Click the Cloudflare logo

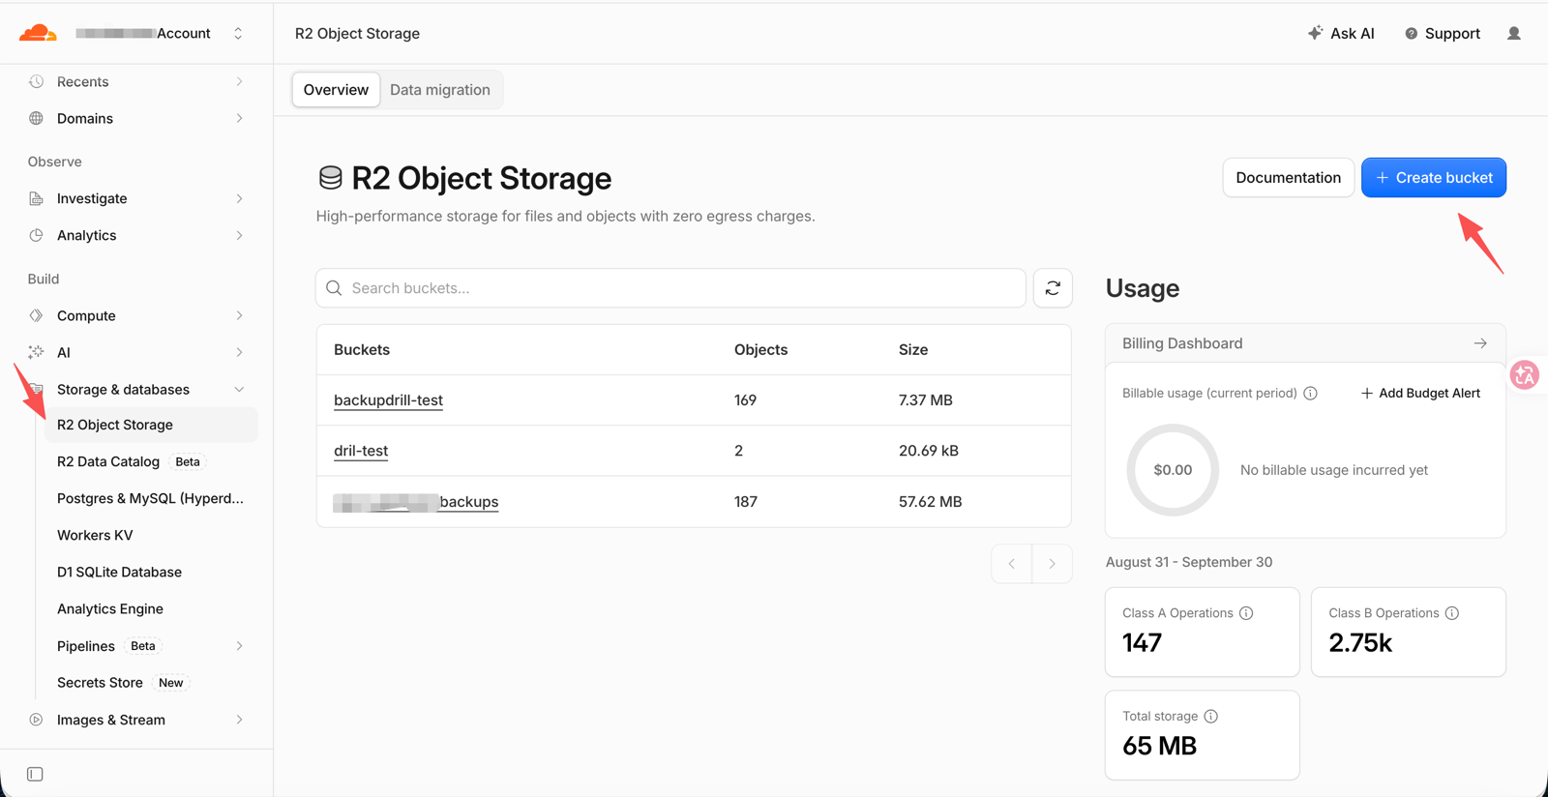(x=38, y=33)
